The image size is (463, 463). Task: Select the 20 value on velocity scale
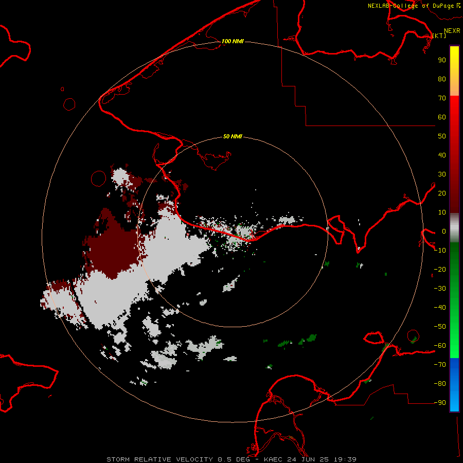click(442, 193)
